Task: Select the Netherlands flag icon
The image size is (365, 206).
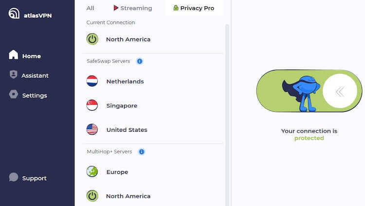Action: tap(92, 81)
